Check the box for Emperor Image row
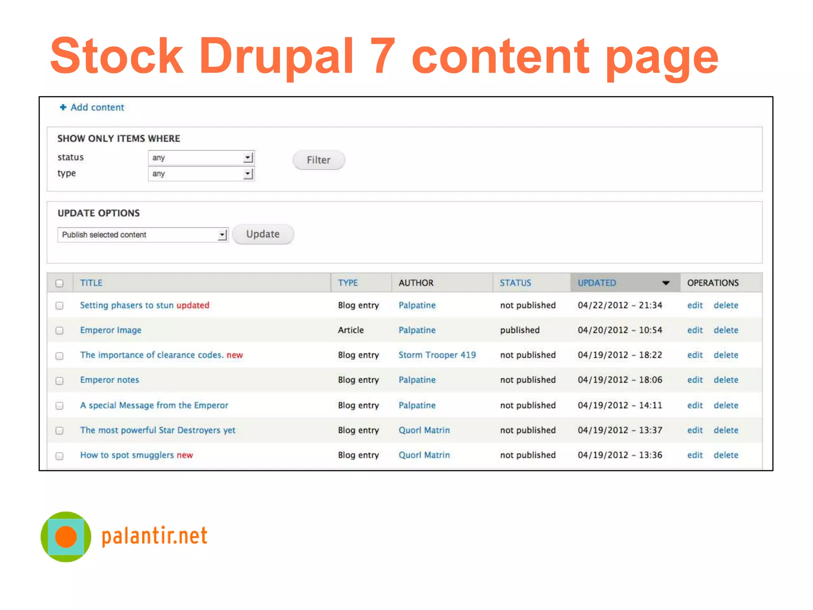The image size is (813, 610). coord(60,330)
